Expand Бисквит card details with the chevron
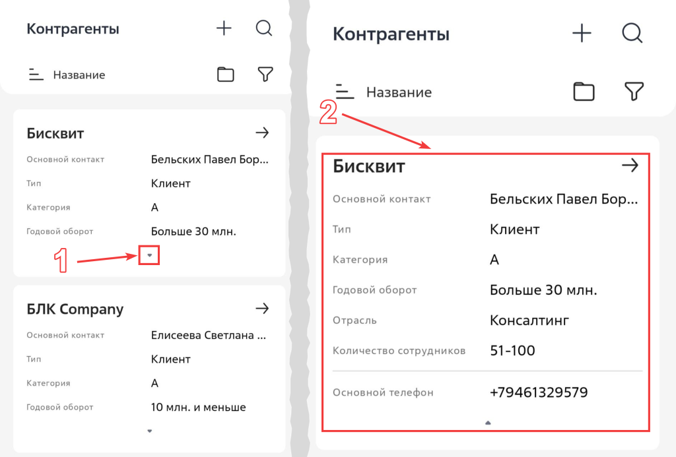This screenshot has height=457, width=676. click(x=149, y=255)
